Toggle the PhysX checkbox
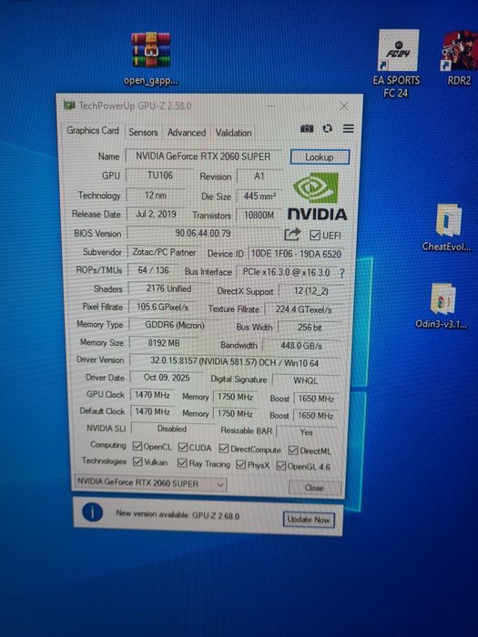Image resolution: width=478 pixels, height=637 pixels. click(241, 464)
